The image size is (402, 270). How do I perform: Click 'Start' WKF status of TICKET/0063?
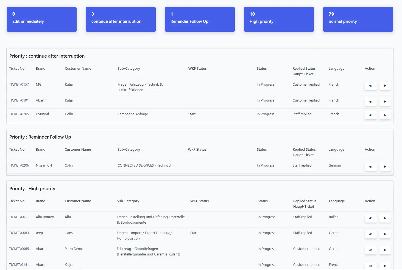coord(194,233)
